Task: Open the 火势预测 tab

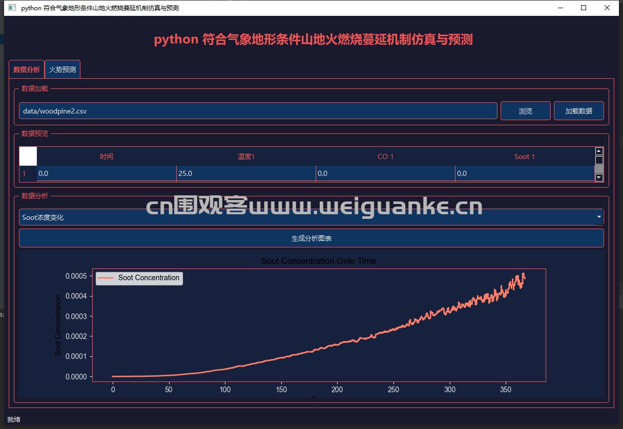Action: point(63,70)
